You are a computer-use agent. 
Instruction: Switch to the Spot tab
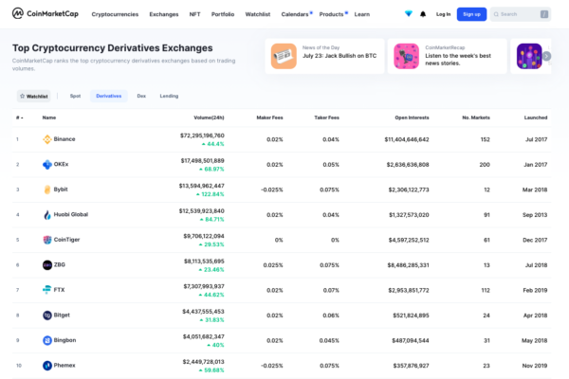pyautogui.click(x=75, y=96)
